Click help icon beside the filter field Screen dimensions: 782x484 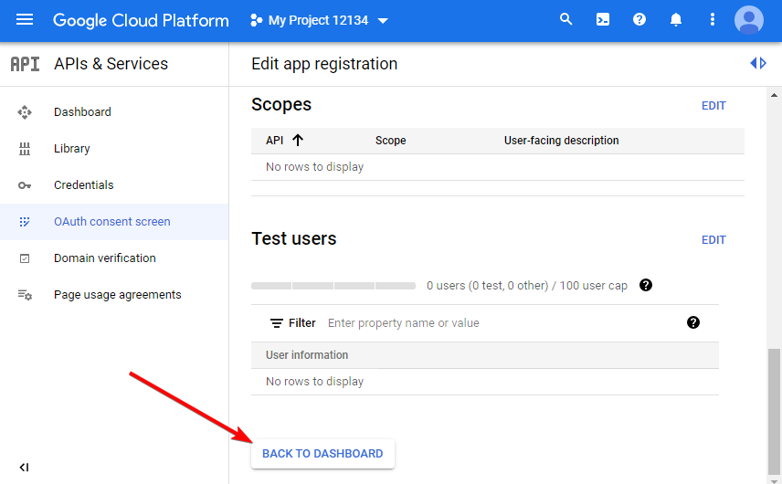(x=693, y=322)
